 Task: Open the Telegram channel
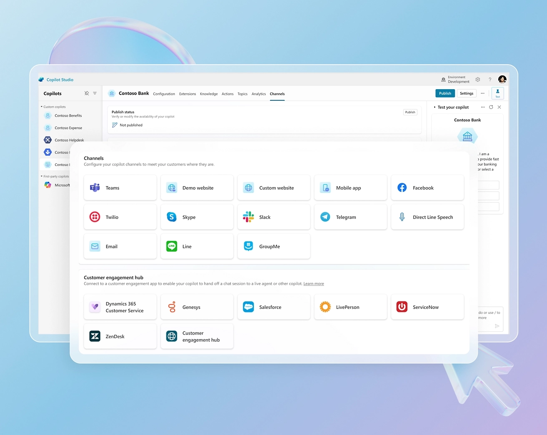[x=351, y=217]
